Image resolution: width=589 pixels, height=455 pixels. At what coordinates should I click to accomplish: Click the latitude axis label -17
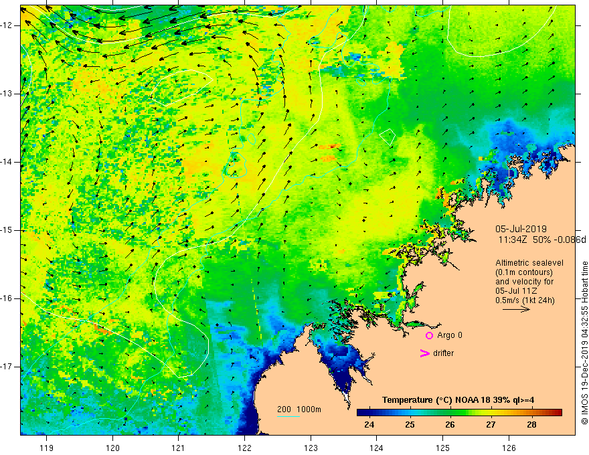coord(7,367)
